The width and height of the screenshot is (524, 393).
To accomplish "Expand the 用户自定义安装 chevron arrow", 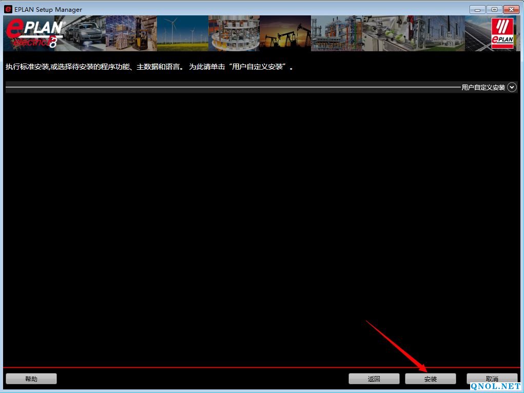I will pyautogui.click(x=512, y=88).
